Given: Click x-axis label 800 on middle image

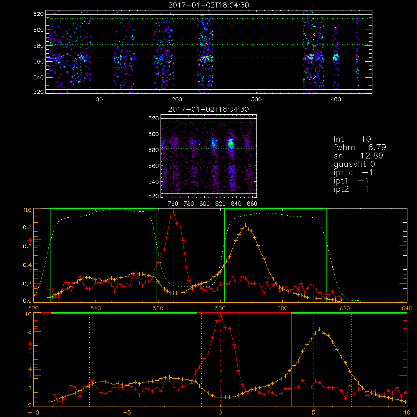Looking at the screenshot, I should coord(204,204).
